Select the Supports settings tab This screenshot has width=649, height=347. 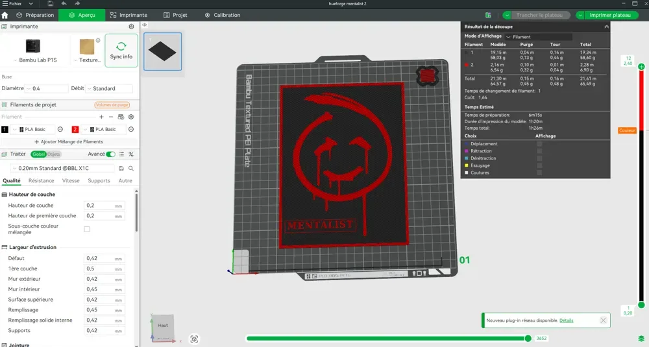point(99,181)
